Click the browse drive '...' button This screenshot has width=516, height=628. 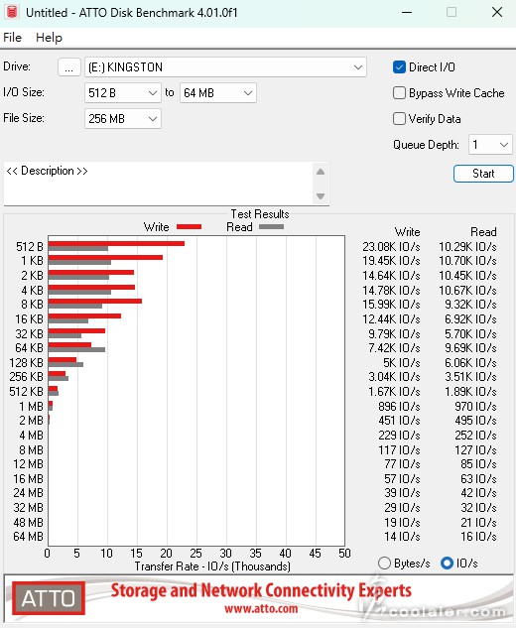[x=69, y=67]
